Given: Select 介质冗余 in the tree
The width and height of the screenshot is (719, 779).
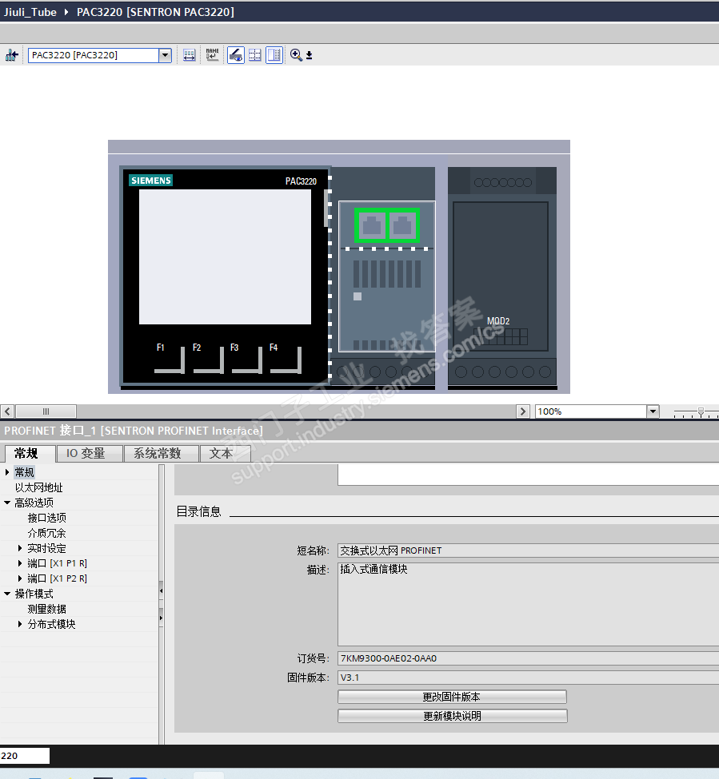Looking at the screenshot, I should 46,533.
